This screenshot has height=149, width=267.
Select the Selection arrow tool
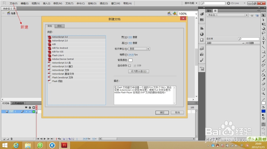263,15
